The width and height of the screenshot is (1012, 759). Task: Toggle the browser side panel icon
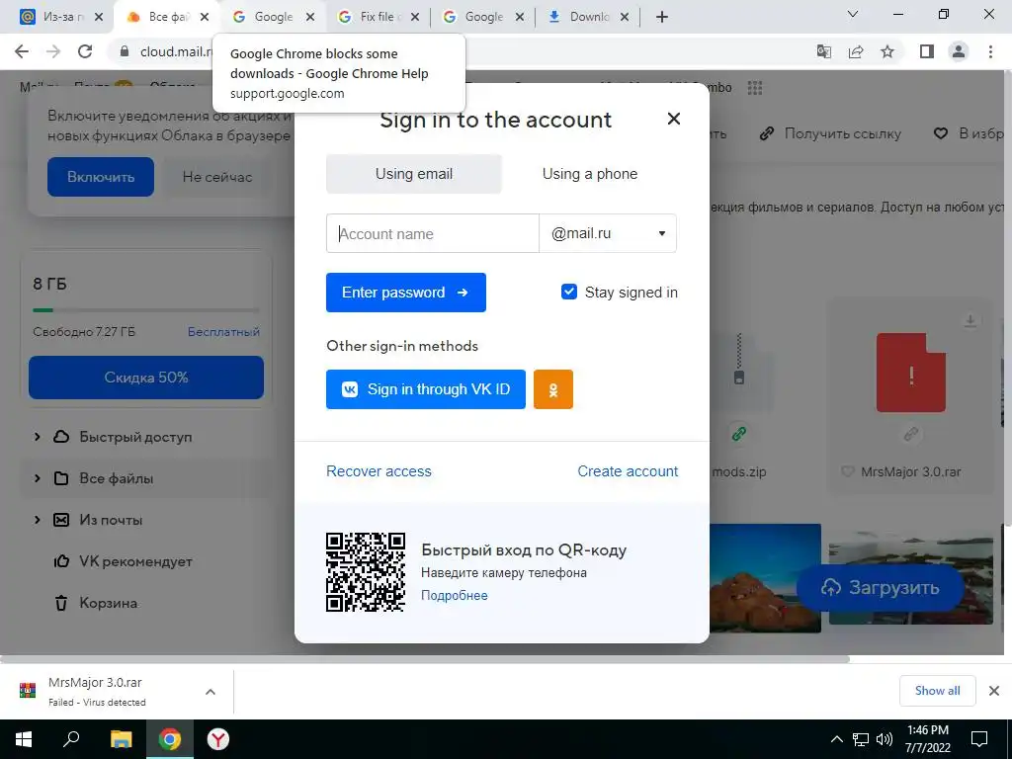927,51
